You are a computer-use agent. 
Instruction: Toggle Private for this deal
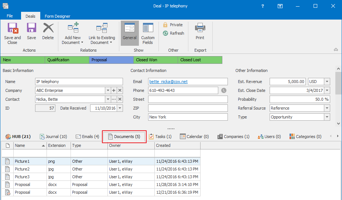pos(173,25)
